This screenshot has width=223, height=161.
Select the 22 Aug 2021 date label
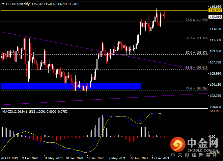139,158
